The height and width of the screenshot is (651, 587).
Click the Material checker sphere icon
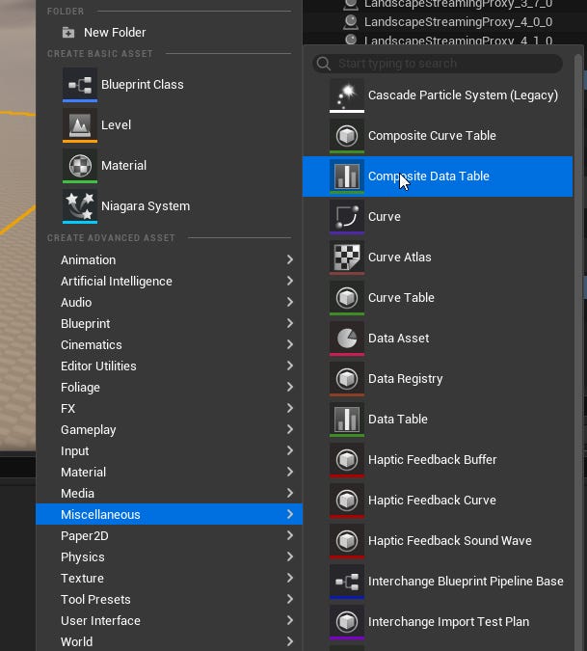(x=80, y=166)
